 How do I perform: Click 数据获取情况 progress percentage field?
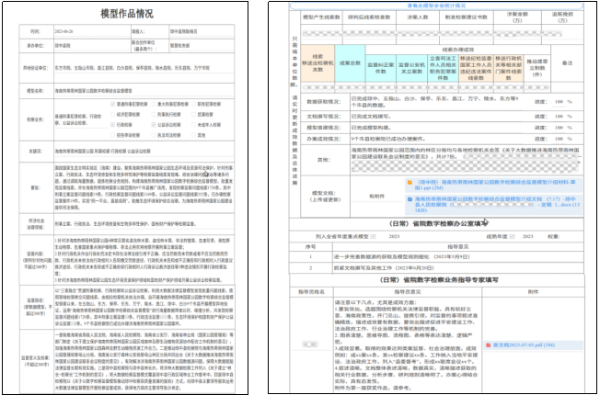(560, 102)
